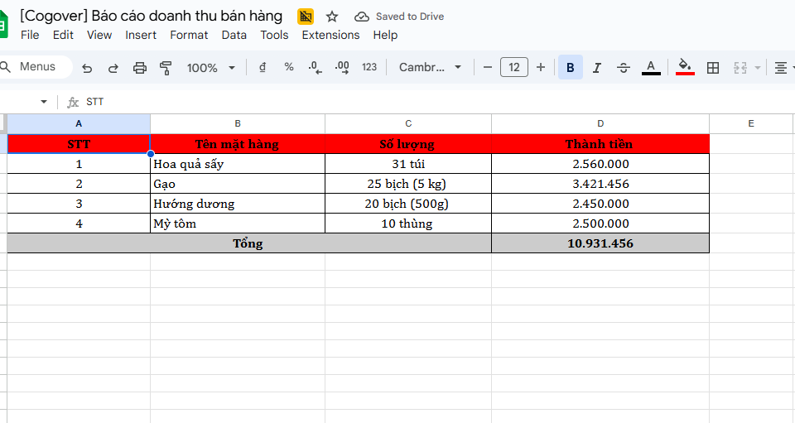Image resolution: width=795 pixels, height=423 pixels.
Task: Open the text color picker
Action: tap(651, 67)
